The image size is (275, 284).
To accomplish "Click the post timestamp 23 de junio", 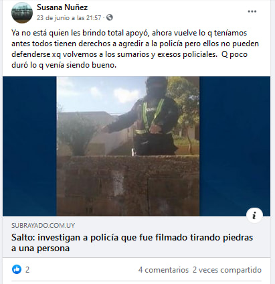I will pos(54,17).
